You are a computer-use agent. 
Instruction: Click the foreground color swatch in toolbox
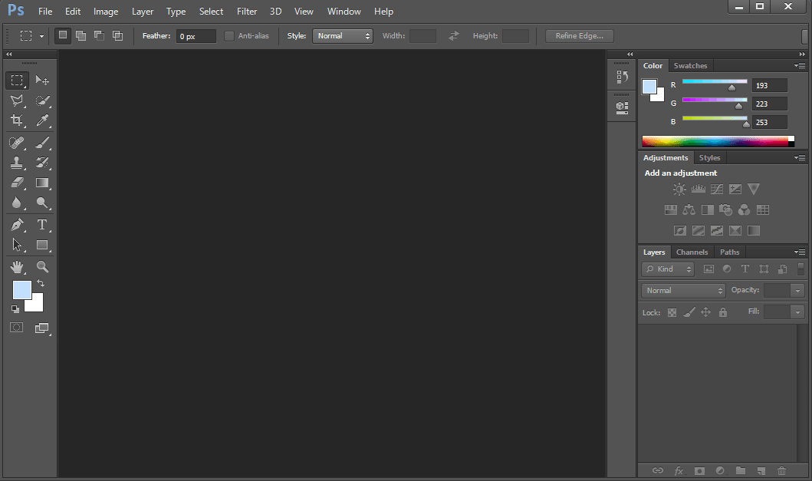click(x=21, y=290)
